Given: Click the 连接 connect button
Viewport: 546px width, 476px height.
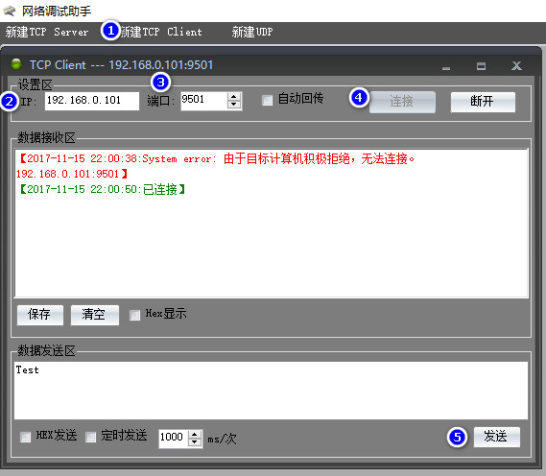Looking at the screenshot, I should coord(402,102).
